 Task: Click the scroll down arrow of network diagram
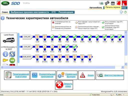coord(126,64)
